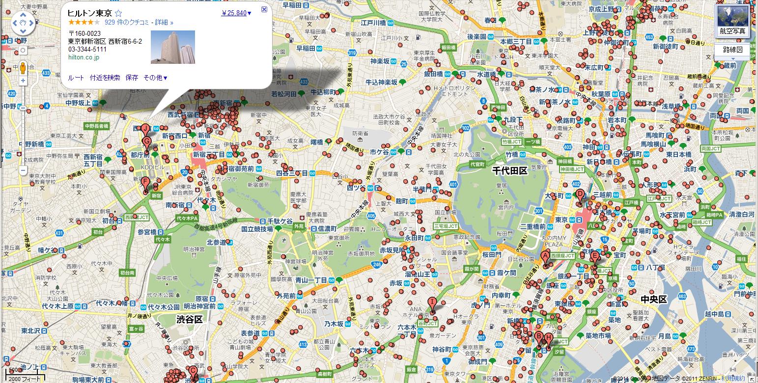Click the postal code 〒160-0023
The image size is (758, 383).
(84, 33)
